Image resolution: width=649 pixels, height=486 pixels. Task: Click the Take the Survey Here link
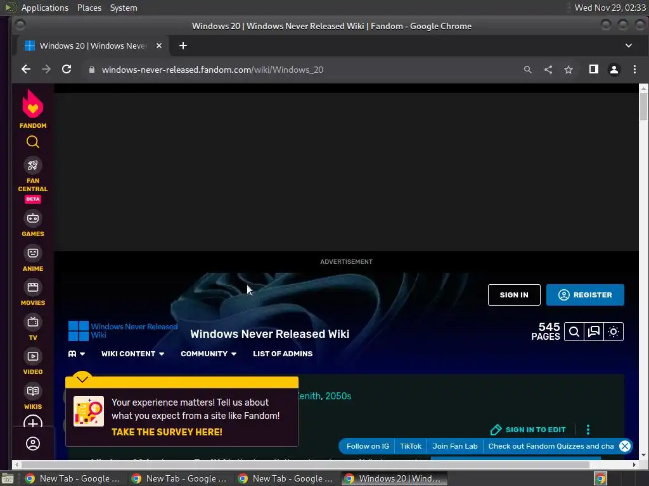(167, 432)
